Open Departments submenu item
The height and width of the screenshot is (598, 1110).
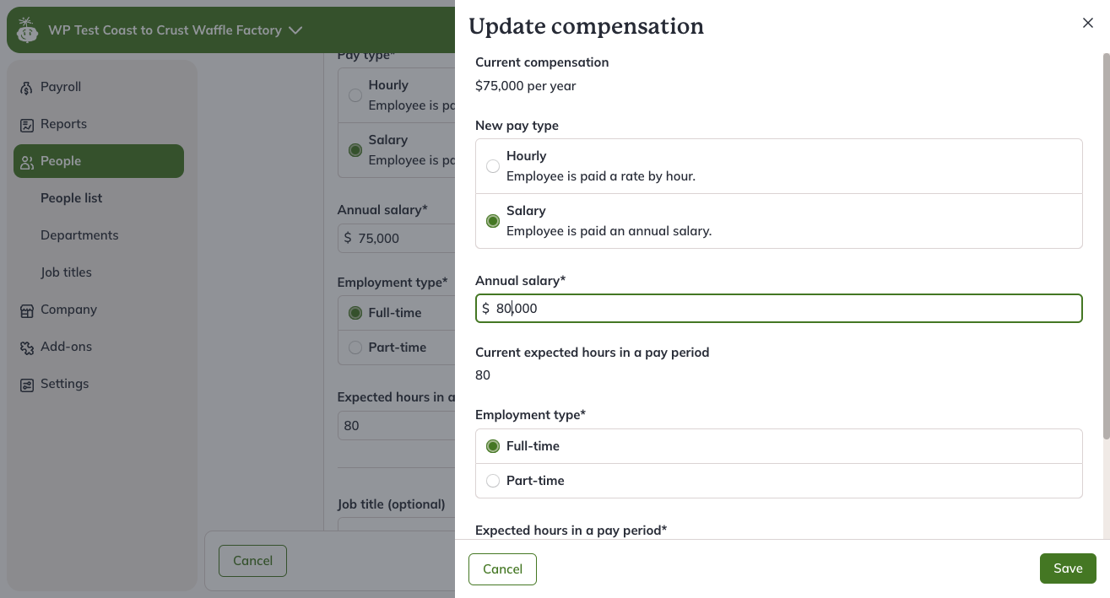coord(79,235)
